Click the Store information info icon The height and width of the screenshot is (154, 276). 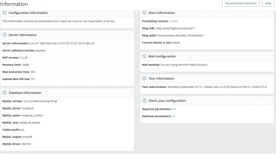pyautogui.click(x=144, y=13)
